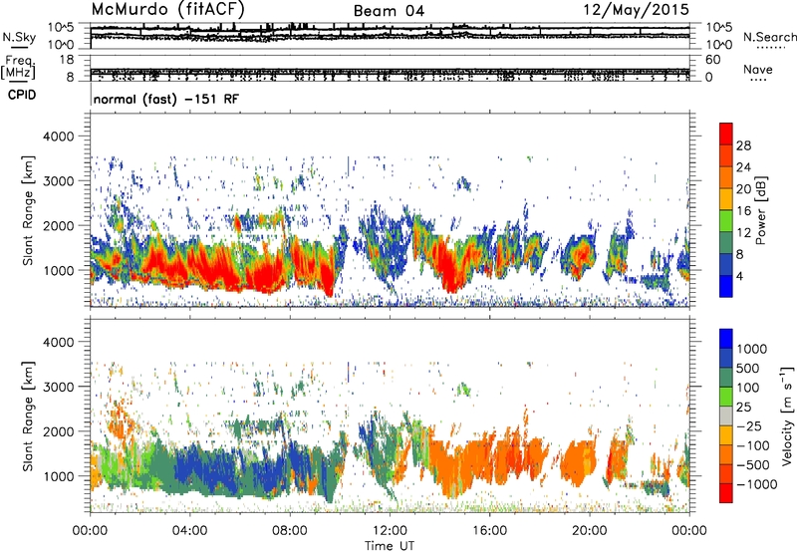Pick the top blue Velocity segment above 1000

tap(726, 339)
